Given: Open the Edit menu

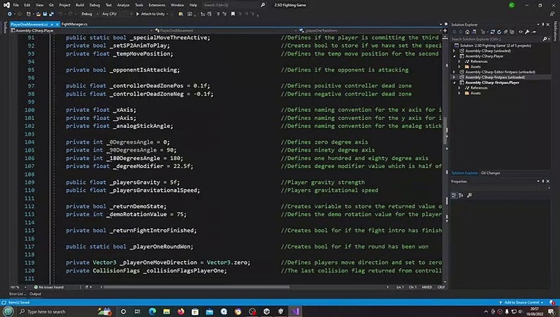Looking at the screenshot, I should pyautogui.click(x=27, y=5).
